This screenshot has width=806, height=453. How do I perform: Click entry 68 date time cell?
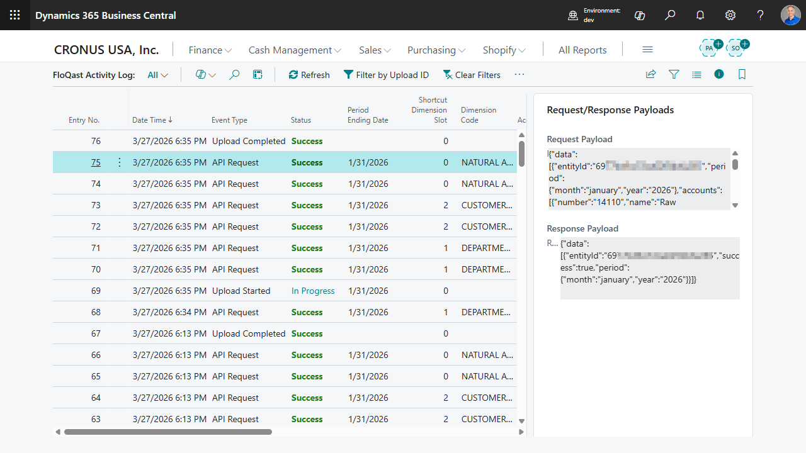[169, 312]
